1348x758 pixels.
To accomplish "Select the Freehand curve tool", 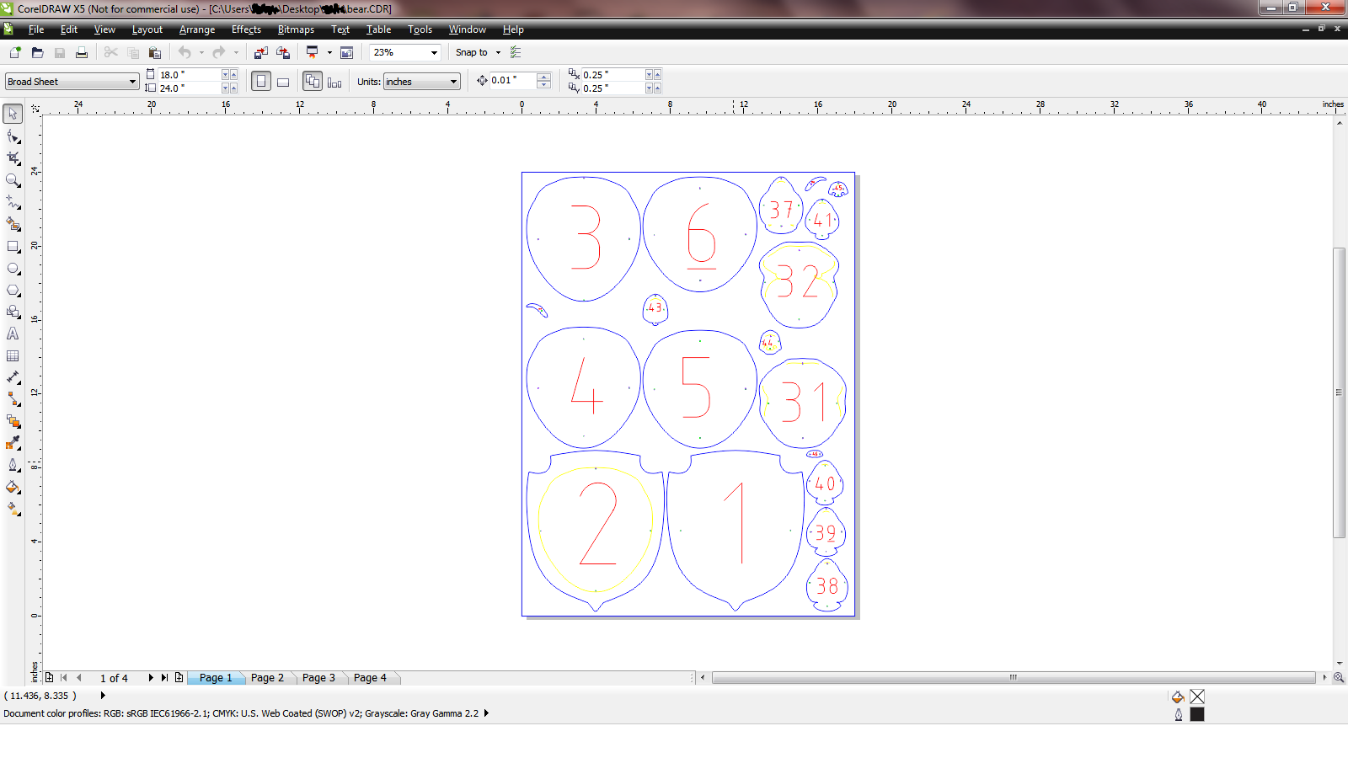I will 13,202.
